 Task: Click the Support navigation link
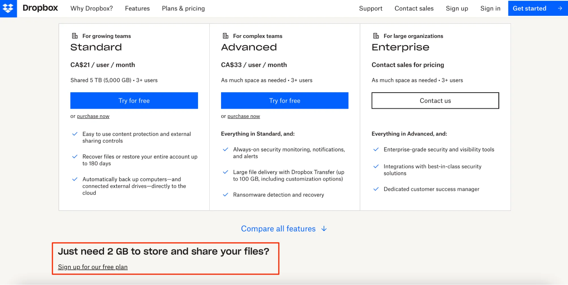371,8
